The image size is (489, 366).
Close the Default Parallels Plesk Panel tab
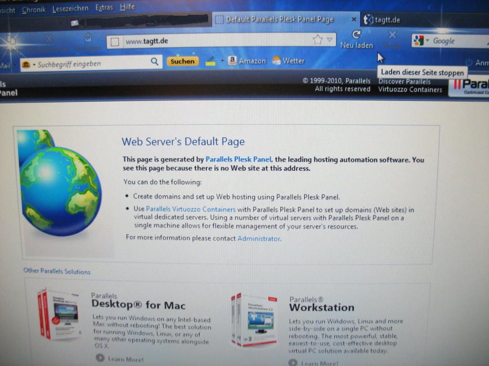pos(354,19)
